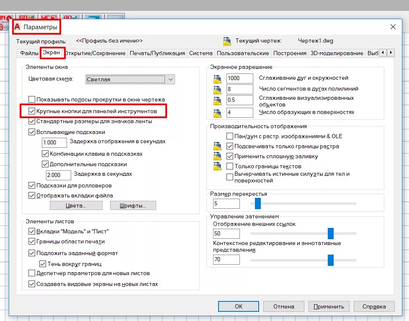The image size is (409, 321).
Task: Click the Размер перекрестья field with 5
Action: click(226, 204)
